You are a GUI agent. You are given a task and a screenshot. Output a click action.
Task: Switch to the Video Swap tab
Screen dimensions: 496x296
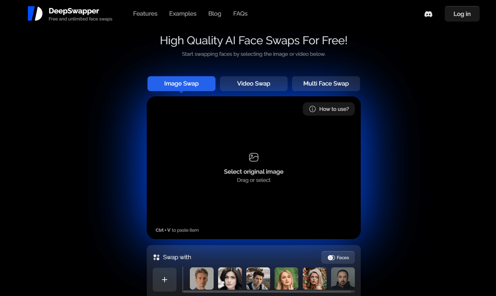[254, 84]
